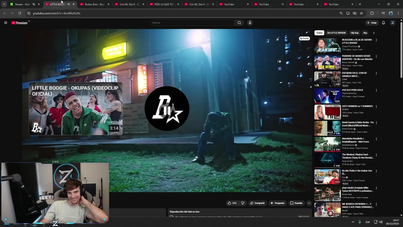The height and width of the screenshot is (227, 403).
Task: Open Chrome's cast or media control icon
Action: (x=383, y=13)
